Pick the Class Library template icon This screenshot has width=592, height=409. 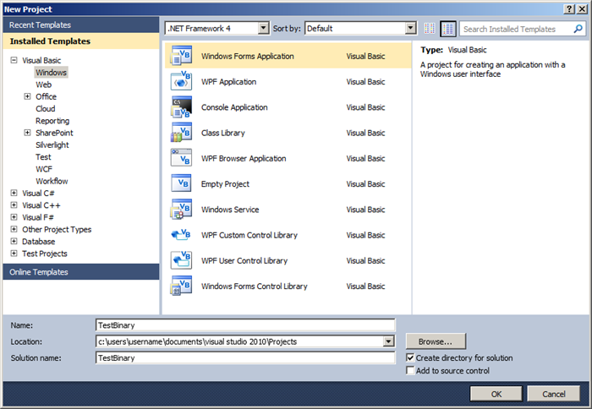coord(181,133)
